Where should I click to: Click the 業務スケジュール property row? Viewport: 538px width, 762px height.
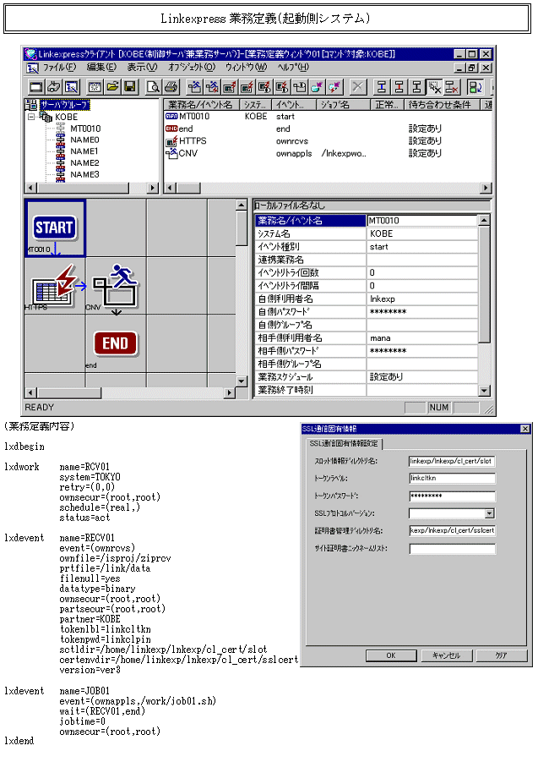coord(367,377)
